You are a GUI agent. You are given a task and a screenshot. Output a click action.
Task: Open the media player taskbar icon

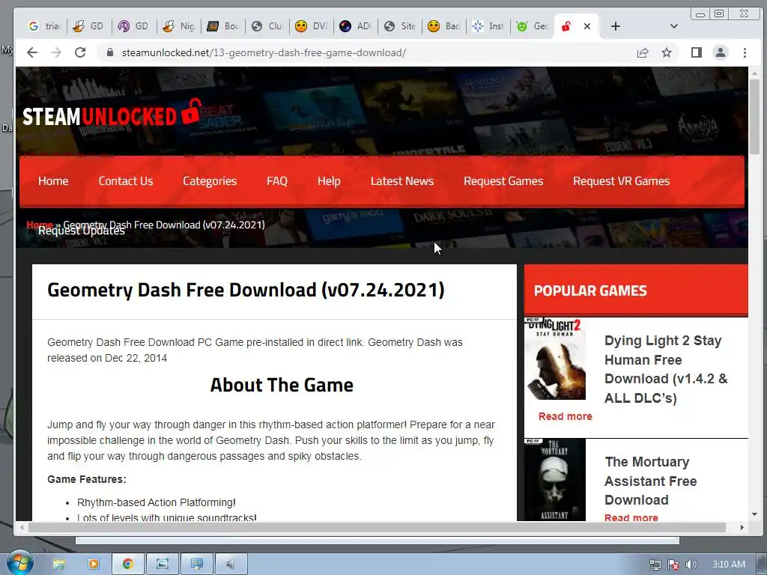94,564
